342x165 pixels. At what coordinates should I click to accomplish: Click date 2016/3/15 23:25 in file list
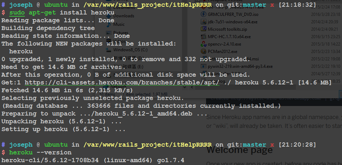326,37
